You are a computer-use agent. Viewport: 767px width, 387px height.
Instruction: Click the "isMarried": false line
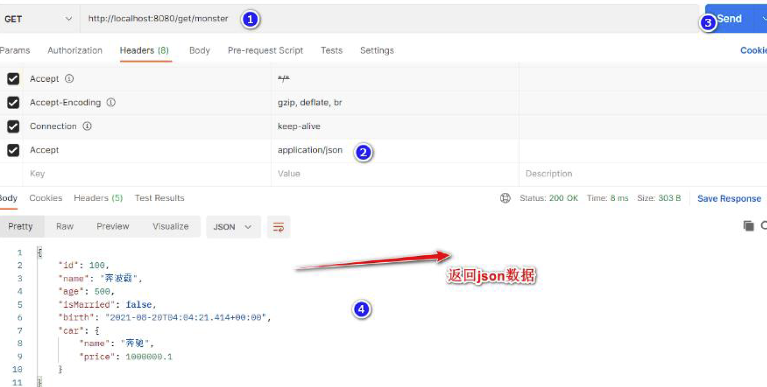pyautogui.click(x=107, y=305)
